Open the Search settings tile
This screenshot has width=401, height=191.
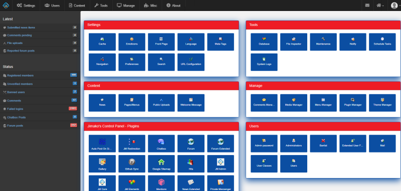pyautogui.click(x=161, y=62)
